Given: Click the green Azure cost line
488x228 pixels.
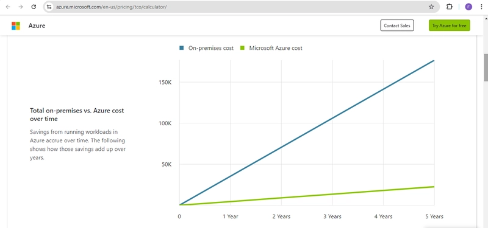Looking at the screenshot, I should (x=307, y=196).
